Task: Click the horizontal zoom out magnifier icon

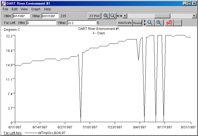Action: coord(113,16)
